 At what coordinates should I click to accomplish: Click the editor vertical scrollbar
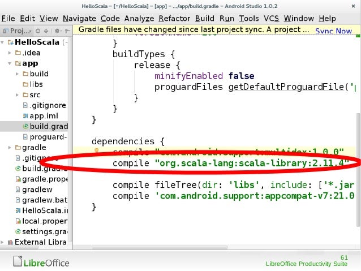pyautogui.click(x=358, y=169)
